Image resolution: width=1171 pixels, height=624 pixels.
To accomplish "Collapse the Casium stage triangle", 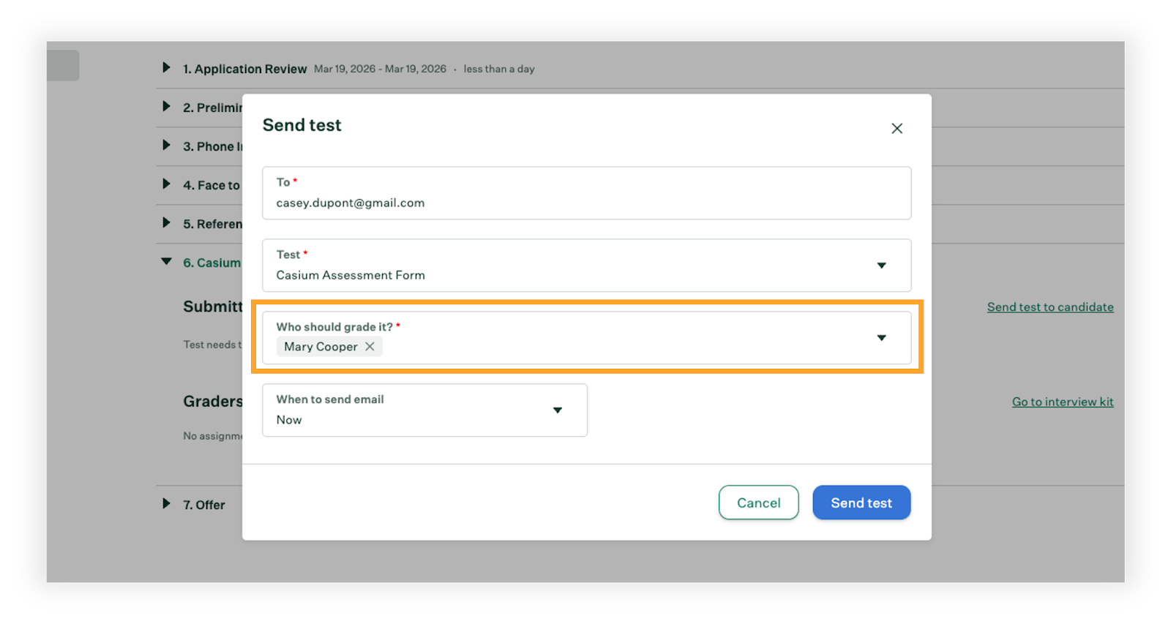I will tap(166, 262).
